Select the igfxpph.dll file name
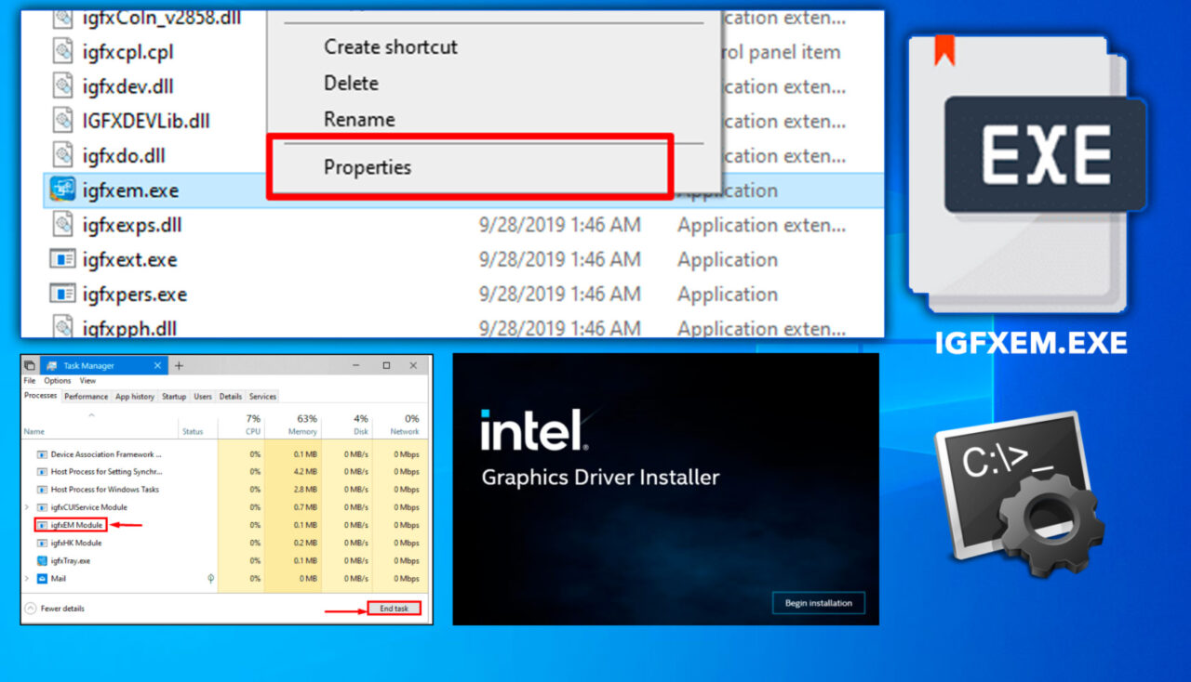 point(129,328)
